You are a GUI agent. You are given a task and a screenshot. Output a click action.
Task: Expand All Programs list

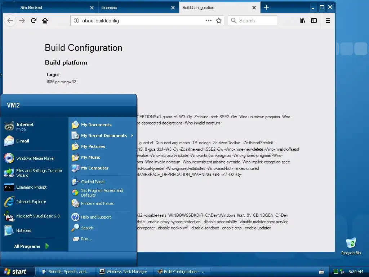point(32,246)
